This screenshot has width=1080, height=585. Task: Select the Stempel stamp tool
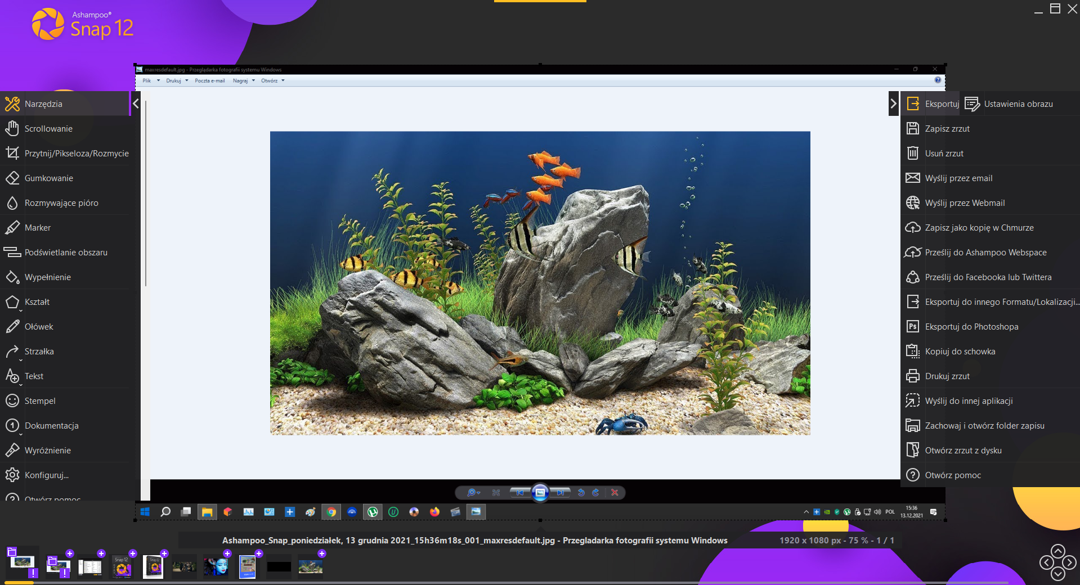pyautogui.click(x=65, y=401)
